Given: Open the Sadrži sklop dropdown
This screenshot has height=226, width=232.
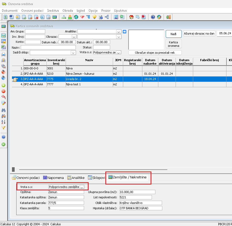Looking at the screenshot, I should tap(73, 53).
